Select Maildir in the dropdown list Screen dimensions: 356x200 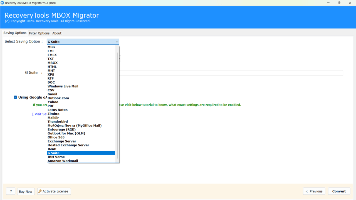coord(81,118)
